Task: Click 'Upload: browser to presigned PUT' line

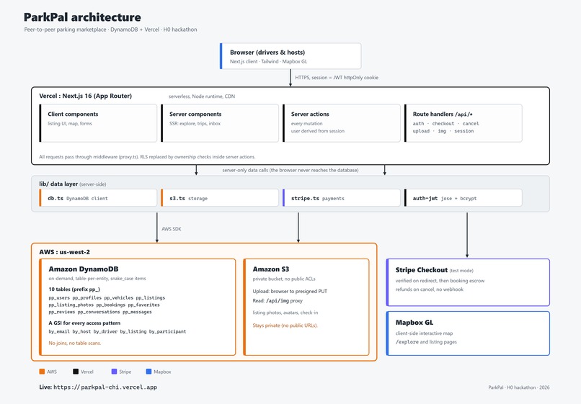Action: (290, 291)
